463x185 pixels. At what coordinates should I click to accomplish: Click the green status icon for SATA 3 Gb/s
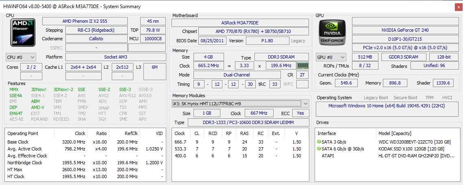point(319,142)
